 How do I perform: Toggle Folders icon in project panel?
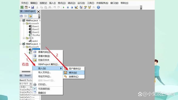coord(30,16)
